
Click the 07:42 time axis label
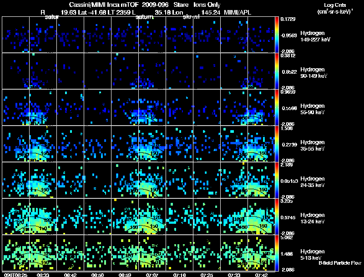[x=261, y=275]
